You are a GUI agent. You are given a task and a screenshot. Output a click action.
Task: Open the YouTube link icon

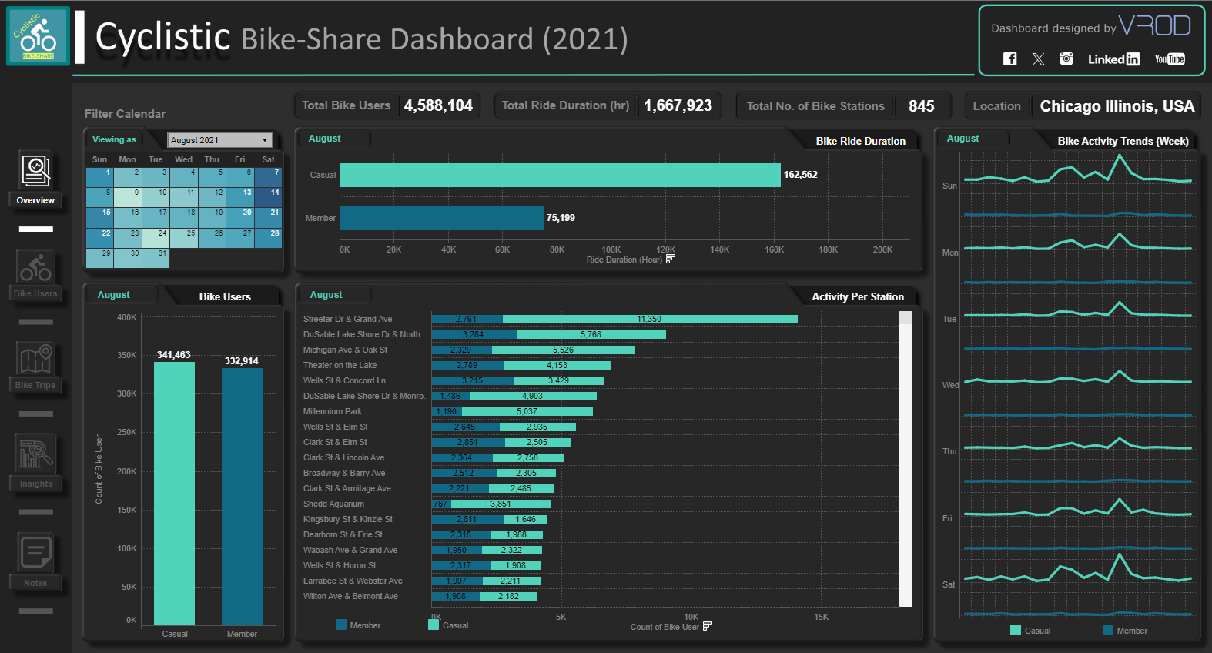[1170, 59]
